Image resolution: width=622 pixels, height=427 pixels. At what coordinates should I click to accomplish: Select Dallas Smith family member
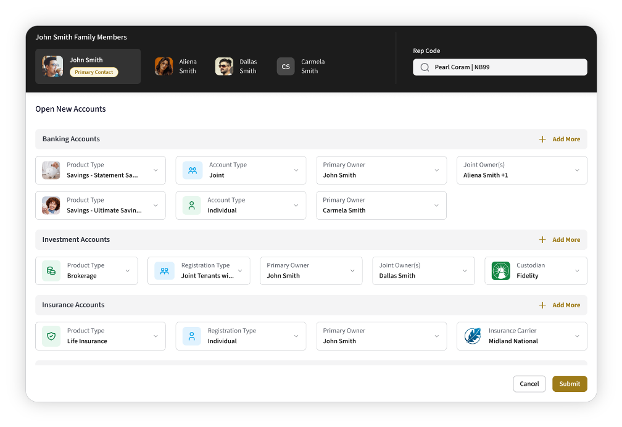click(x=236, y=66)
